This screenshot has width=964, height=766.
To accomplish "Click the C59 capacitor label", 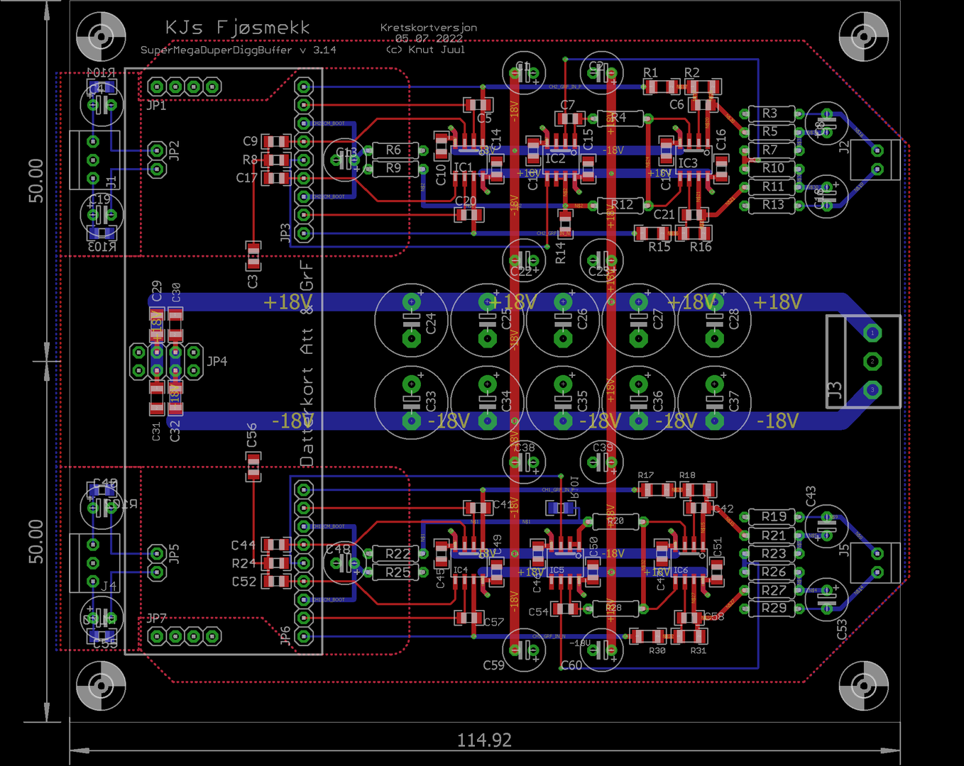I will click(493, 665).
